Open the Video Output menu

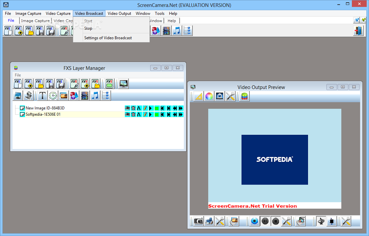click(119, 14)
